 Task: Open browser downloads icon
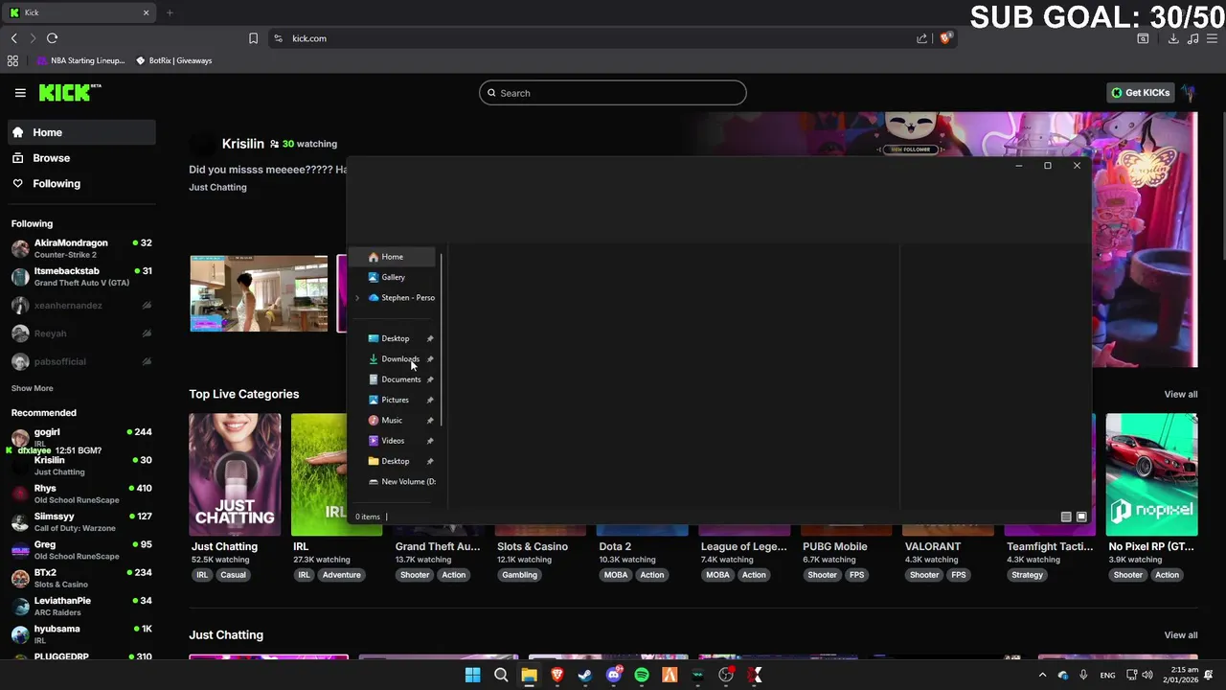pos(1173,38)
